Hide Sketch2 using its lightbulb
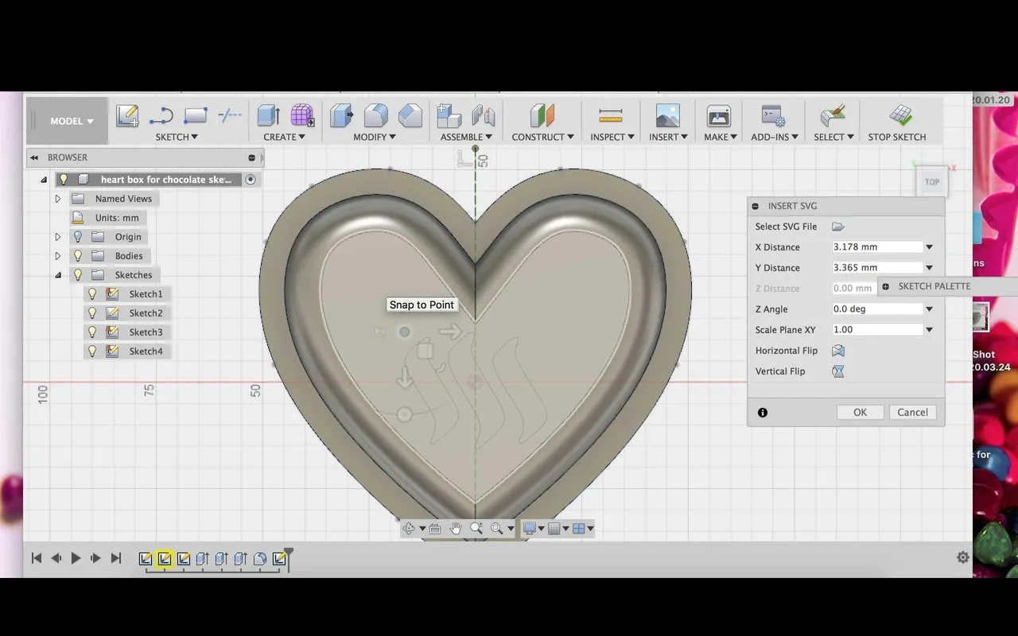The width and height of the screenshot is (1018, 636). point(92,313)
